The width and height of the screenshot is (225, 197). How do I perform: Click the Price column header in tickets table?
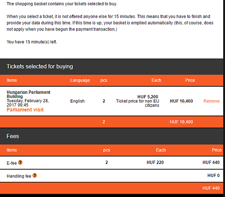[x=190, y=80]
